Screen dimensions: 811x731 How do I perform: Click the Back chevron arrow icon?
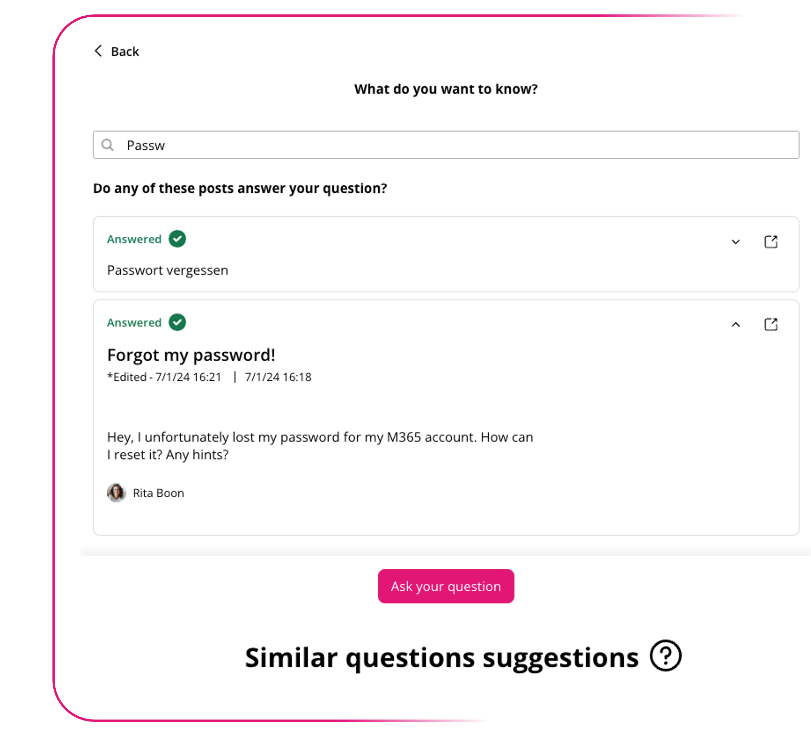point(98,51)
